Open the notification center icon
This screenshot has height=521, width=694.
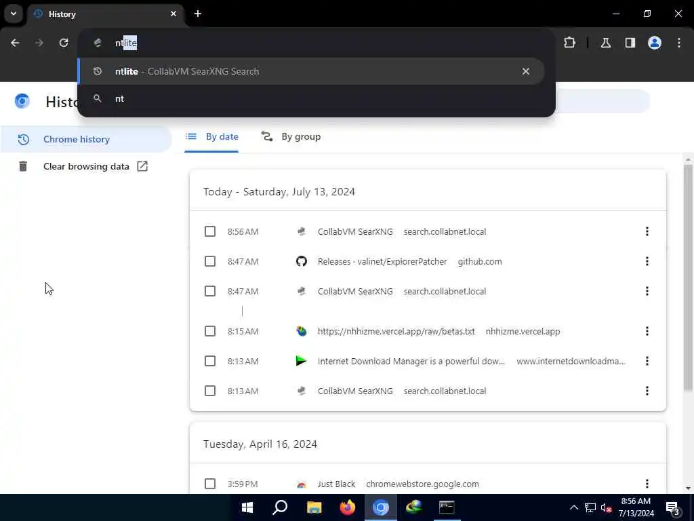coord(672,508)
